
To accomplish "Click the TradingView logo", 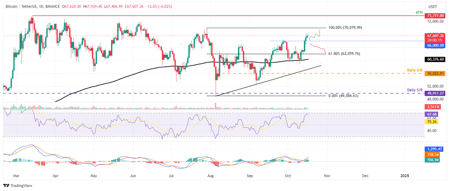I will 18,185.
